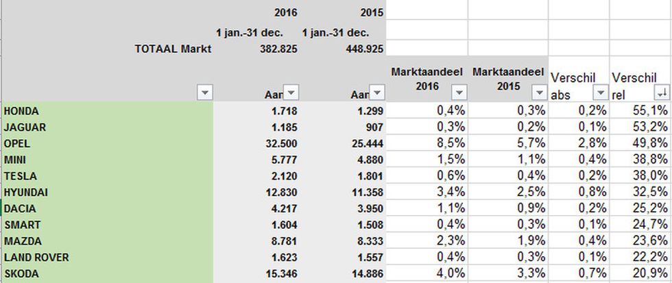Open the Marktaandeel 2016 filter dropdown
The image size is (672, 283).
click(459, 93)
